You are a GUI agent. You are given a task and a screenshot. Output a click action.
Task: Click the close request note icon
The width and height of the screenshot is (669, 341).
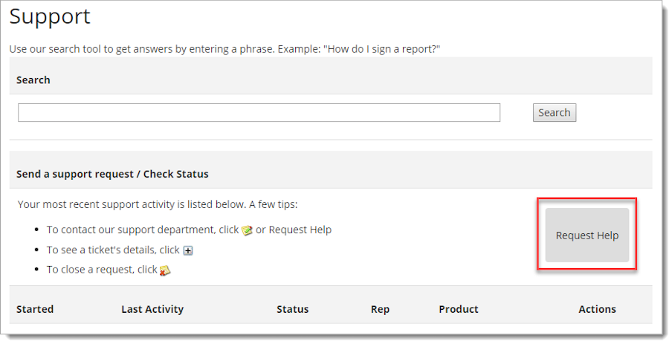(x=165, y=270)
